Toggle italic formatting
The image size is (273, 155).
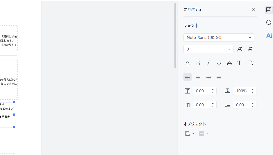[208, 63]
